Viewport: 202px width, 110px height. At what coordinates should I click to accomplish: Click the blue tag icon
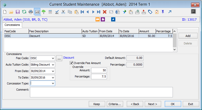150,12
